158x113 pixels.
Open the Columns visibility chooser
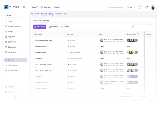(53, 27)
